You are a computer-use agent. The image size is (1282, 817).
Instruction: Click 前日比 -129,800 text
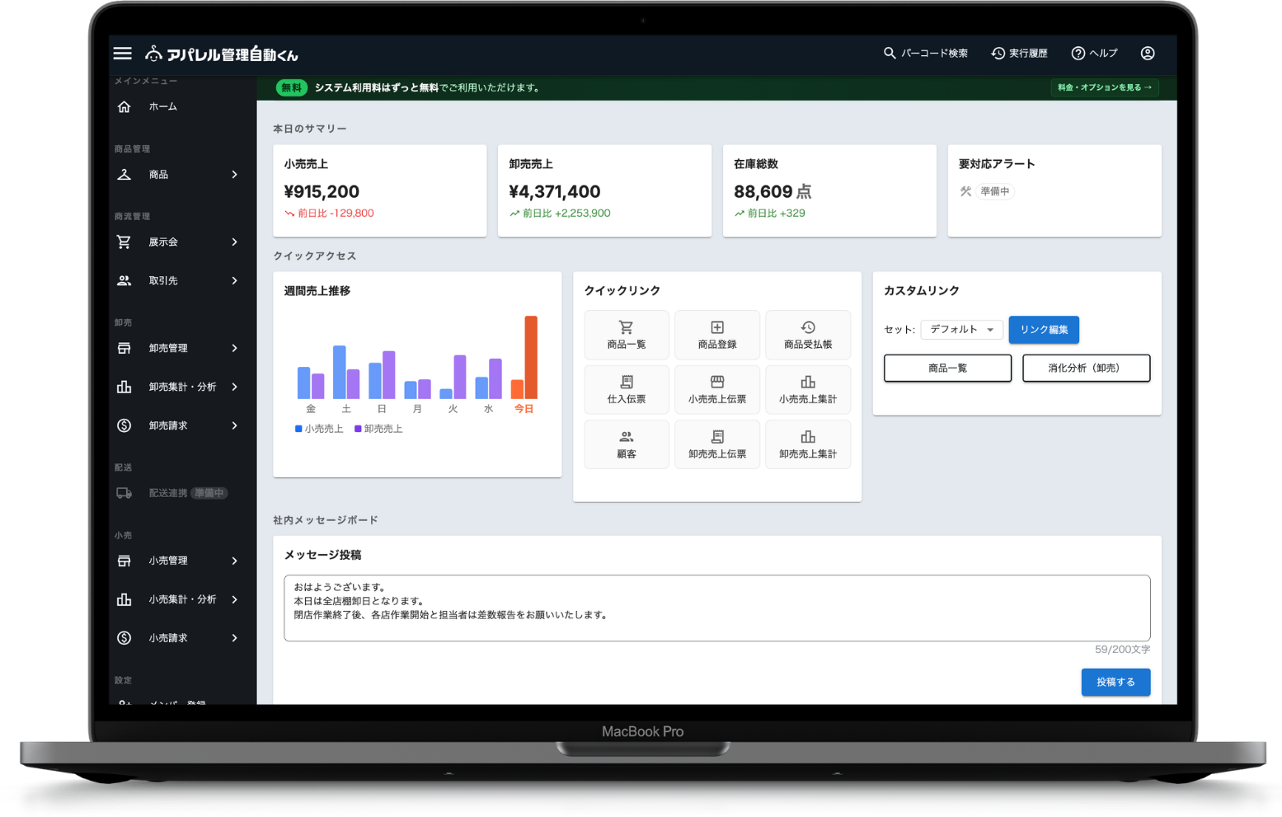point(336,214)
